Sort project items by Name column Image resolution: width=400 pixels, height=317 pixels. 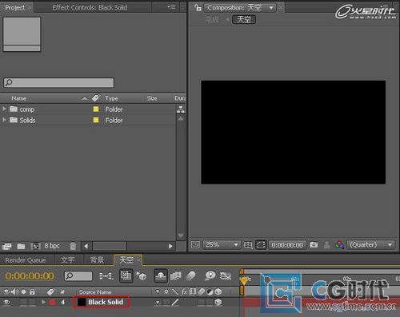pos(19,98)
